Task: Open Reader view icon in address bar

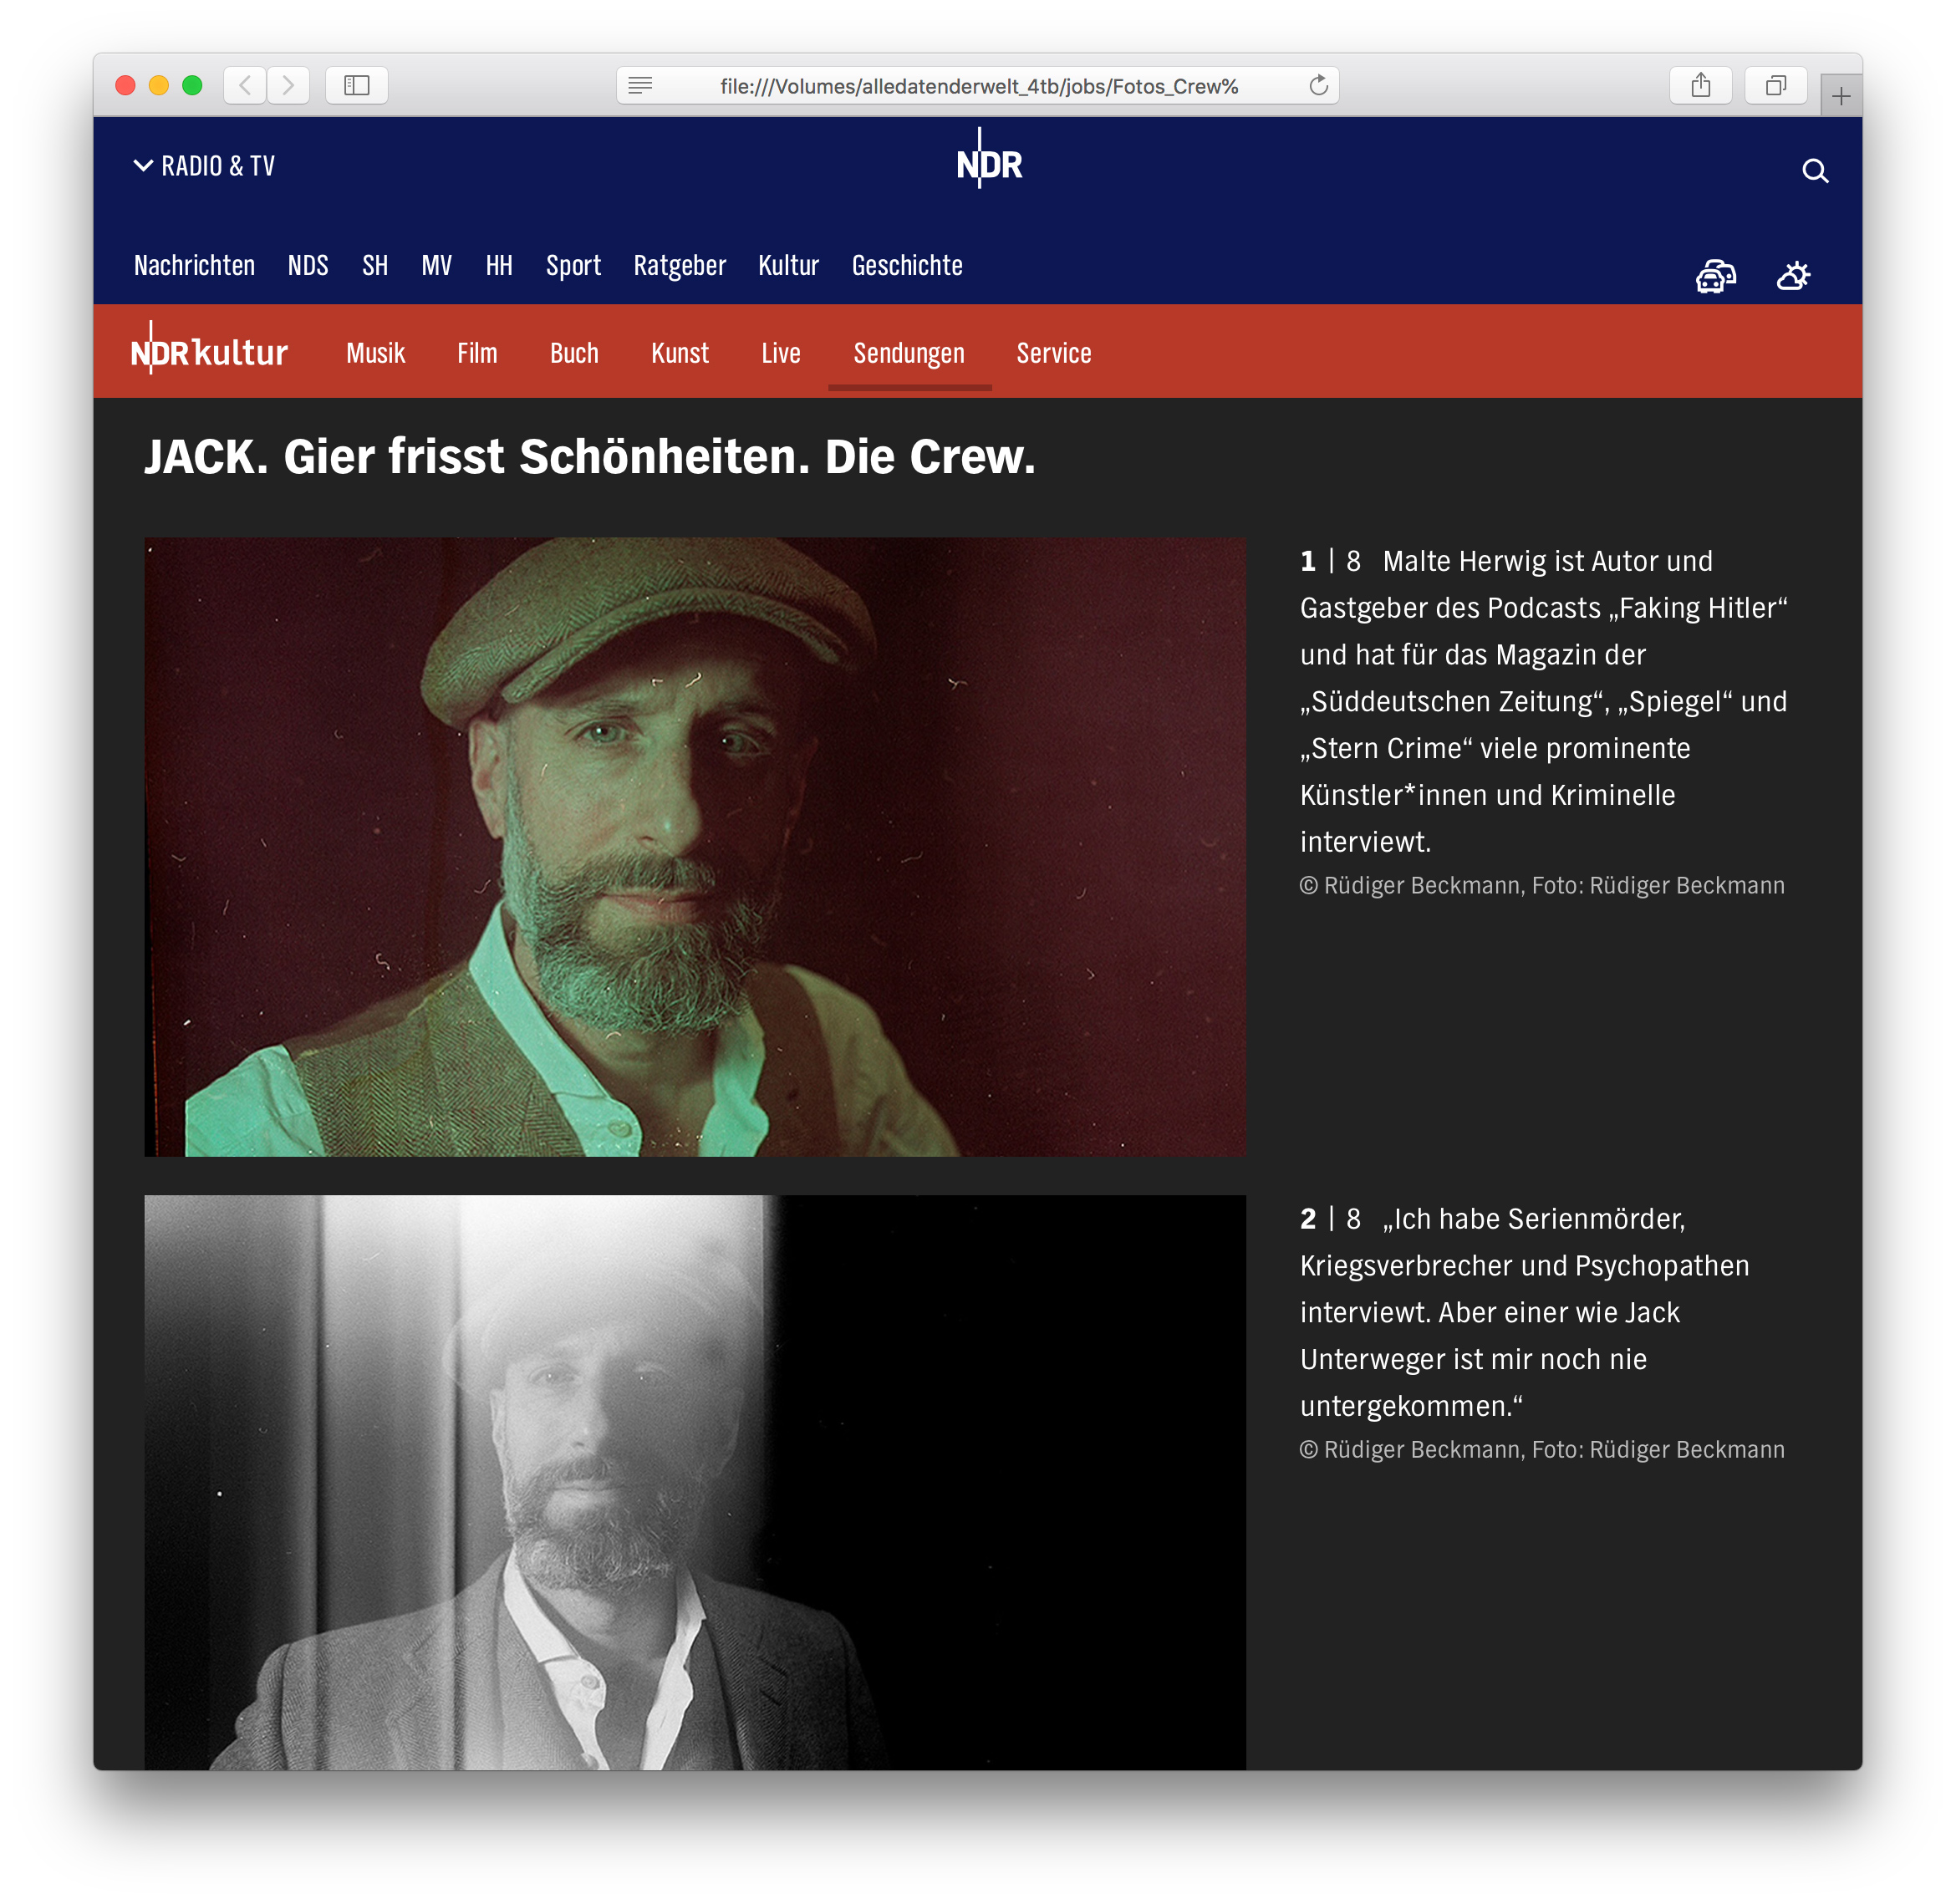Action: (640, 85)
